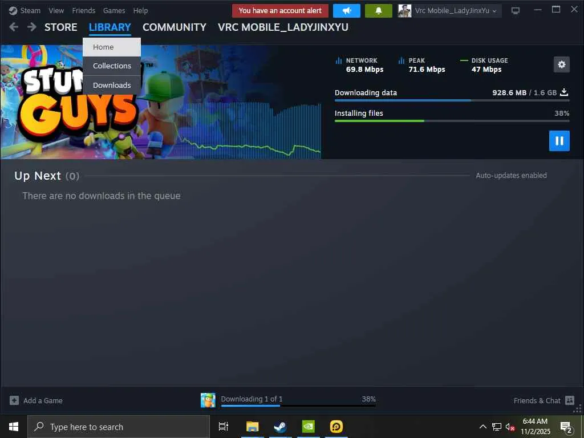The height and width of the screenshot is (438, 584).
Task: Click the 928.6 MB downloaded value
Action: pos(509,92)
